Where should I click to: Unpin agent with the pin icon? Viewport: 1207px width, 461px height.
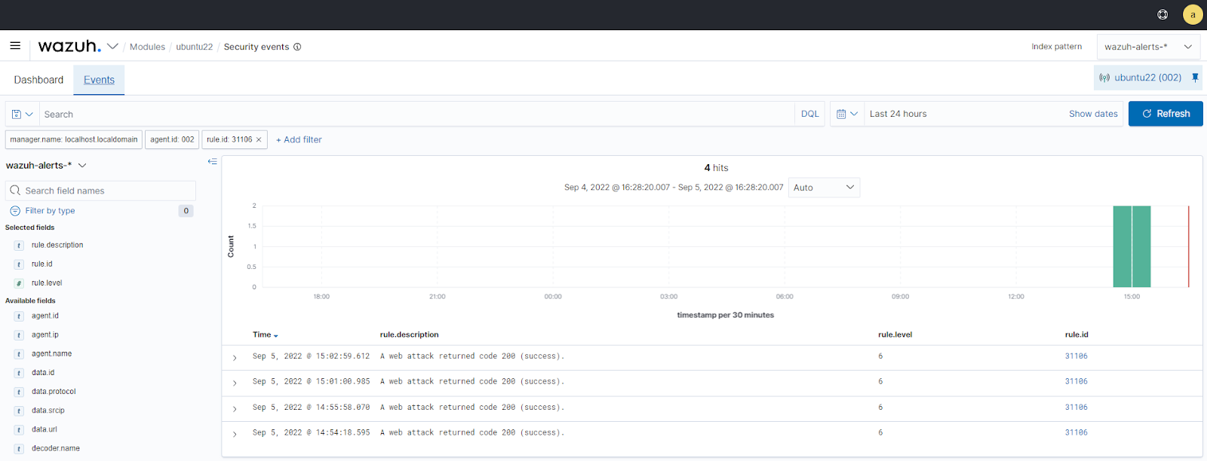[x=1195, y=78]
